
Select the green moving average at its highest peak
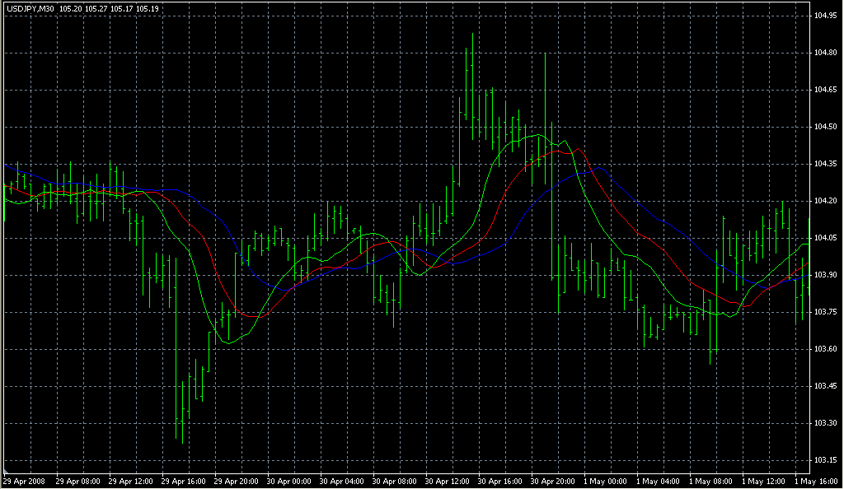click(538, 134)
